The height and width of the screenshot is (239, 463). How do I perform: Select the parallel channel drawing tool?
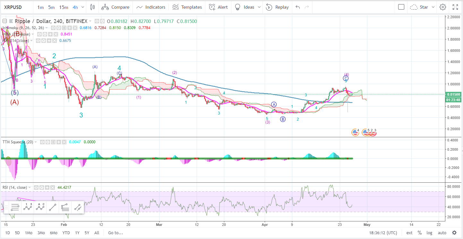click(x=78, y=207)
